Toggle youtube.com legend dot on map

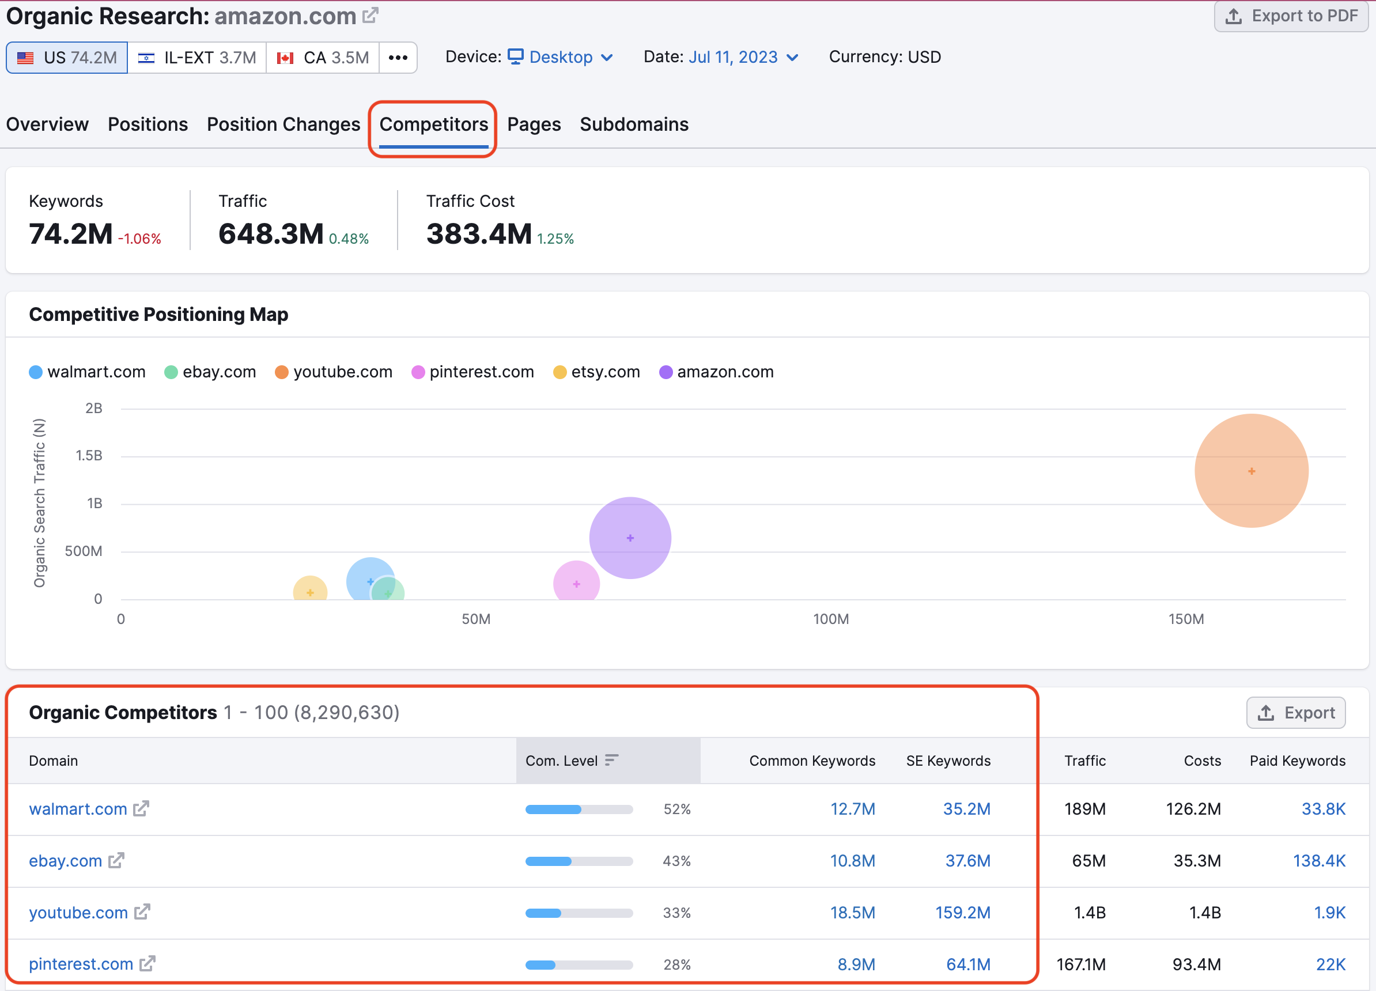[282, 372]
